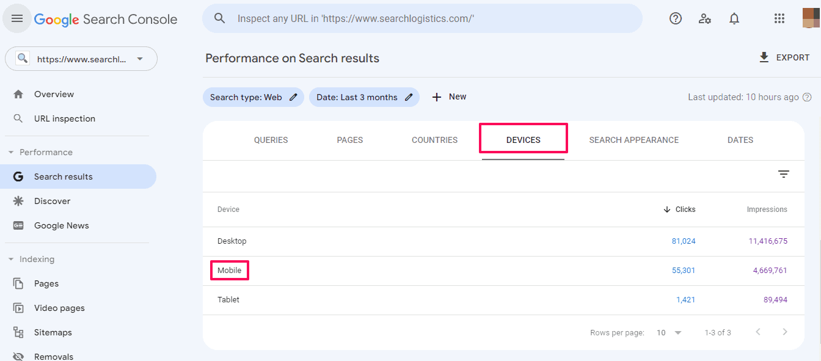Go to next page arrow in pagination

(x=785, y=332)
